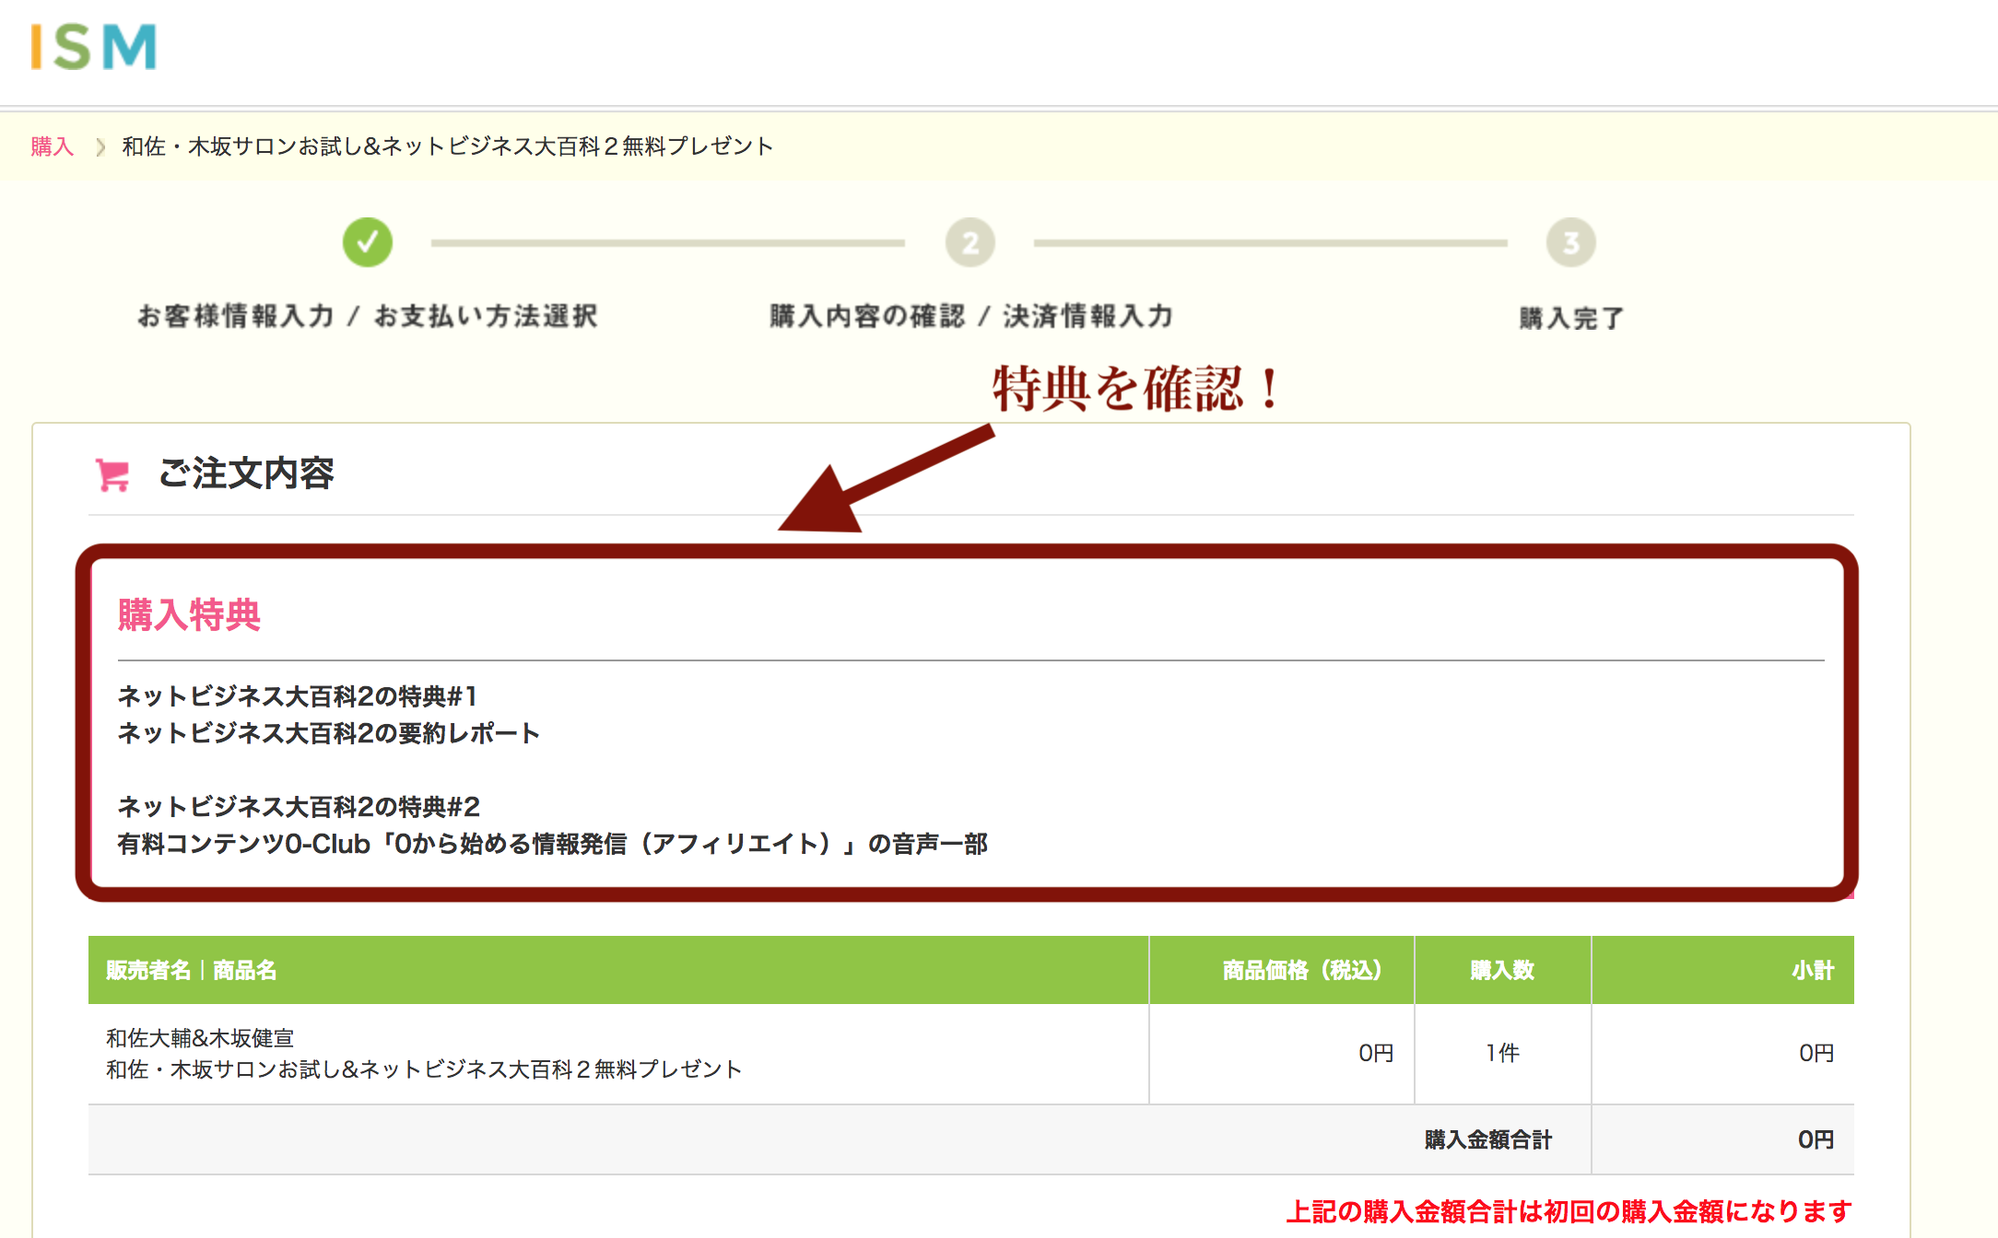Click 購入内容の確認 / 決済情報入力 step label

pos(971,316)
